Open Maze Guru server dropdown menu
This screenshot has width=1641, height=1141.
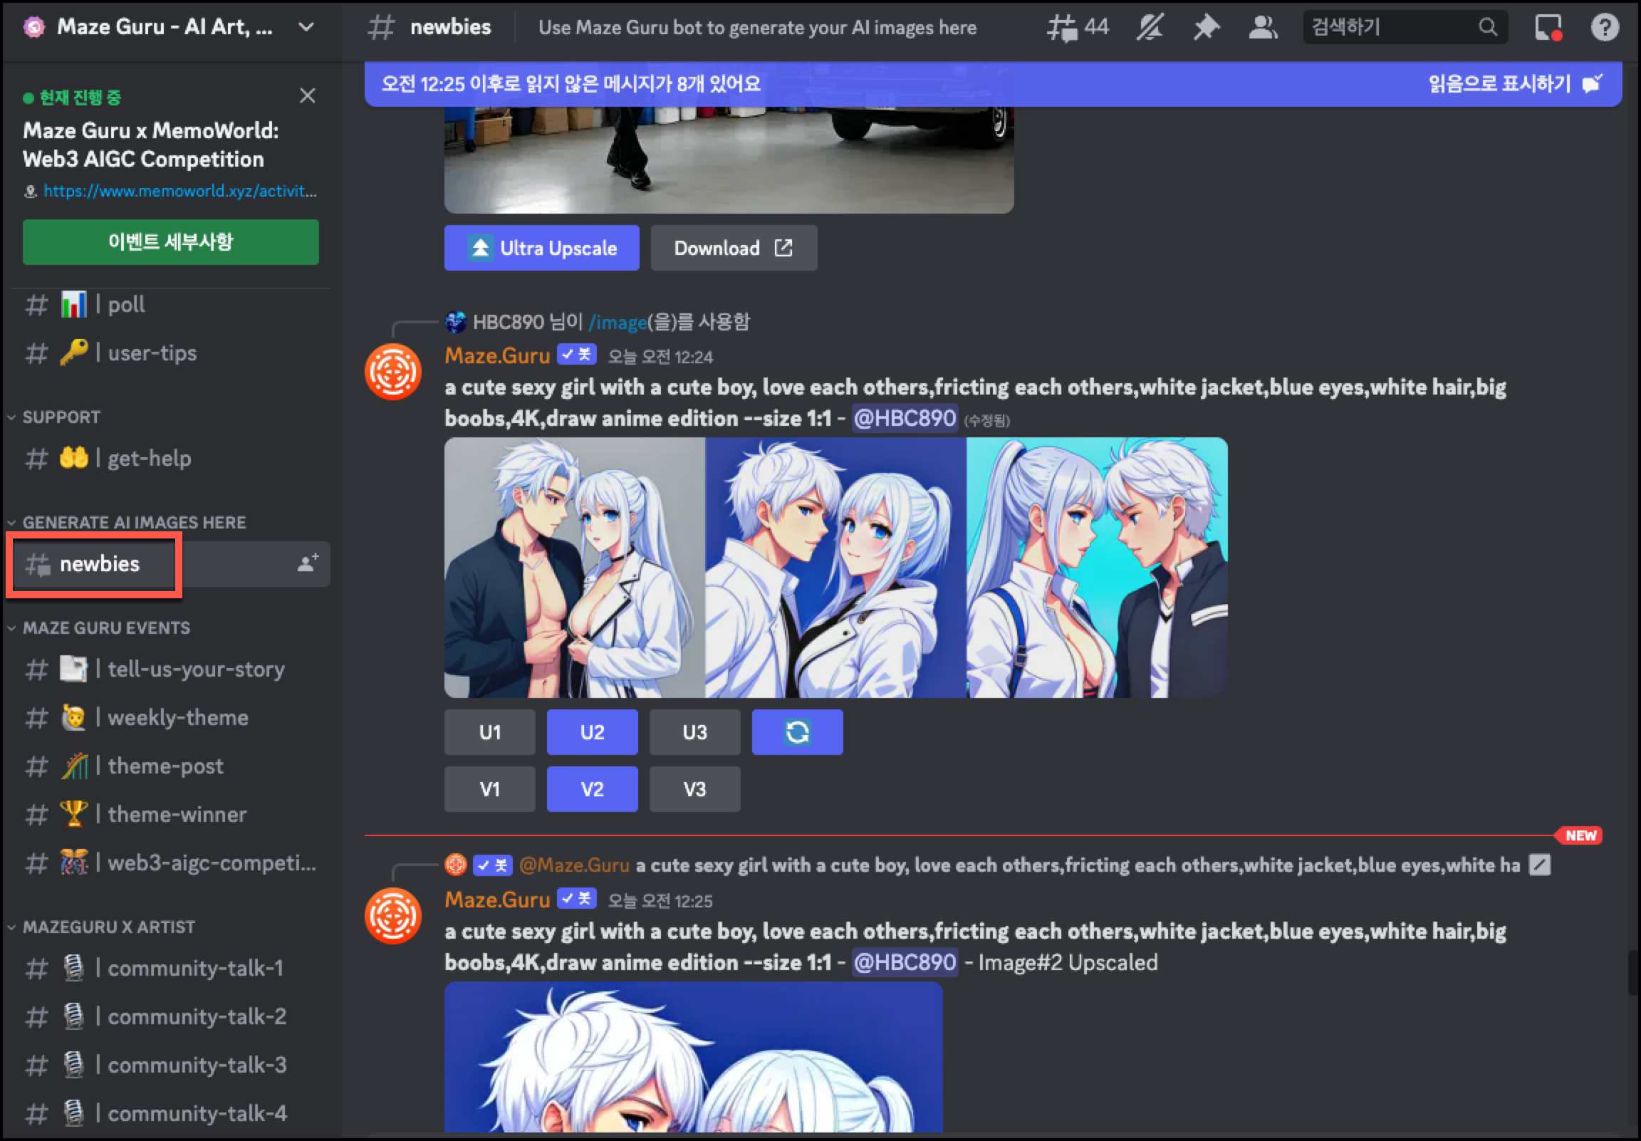(x=306, y=27)
